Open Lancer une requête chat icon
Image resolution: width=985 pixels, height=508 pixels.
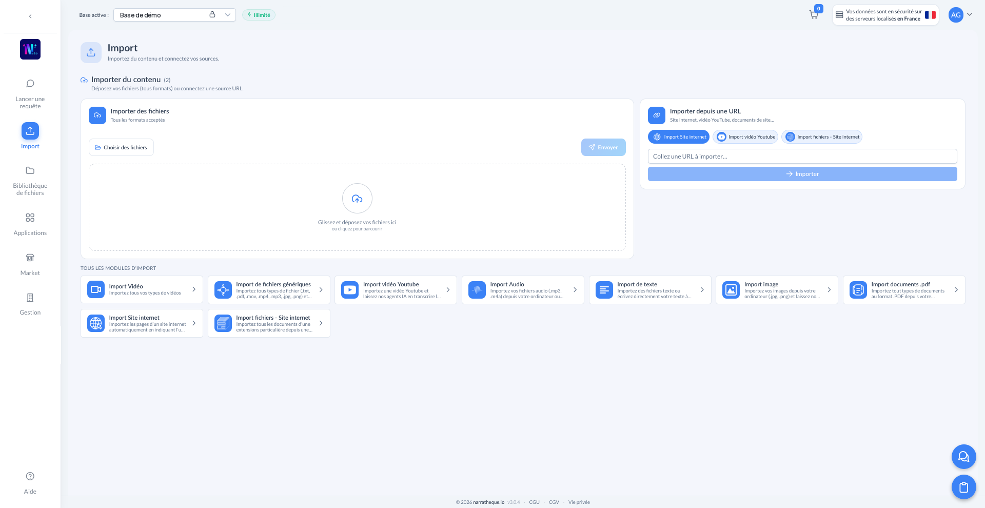(x=30, y=84)
